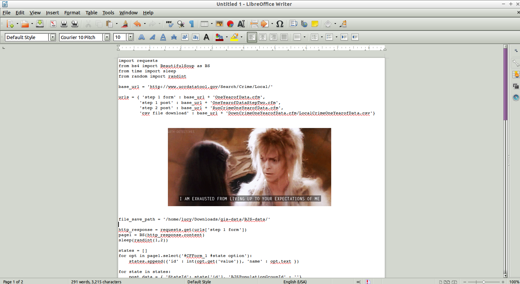Insert special character Omega icon
Screen dimensions: 520x284
click(280, 24)
